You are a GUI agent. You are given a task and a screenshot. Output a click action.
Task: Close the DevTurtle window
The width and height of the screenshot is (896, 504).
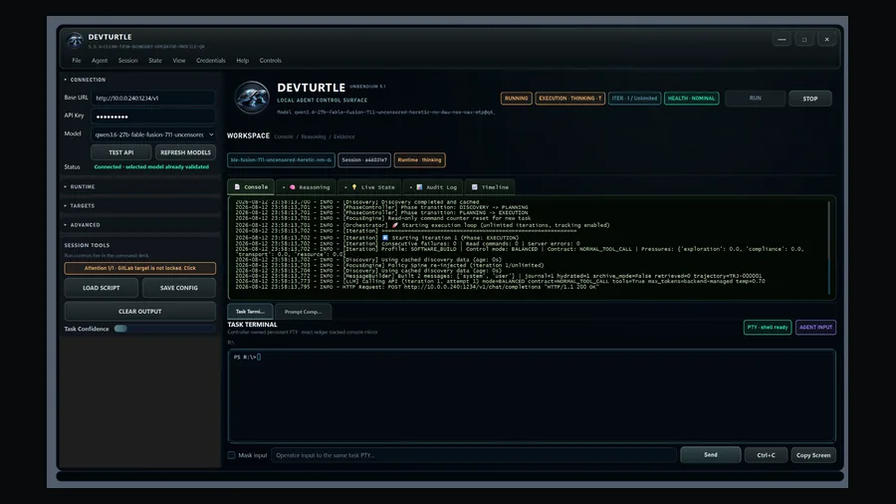pos(827,40)
